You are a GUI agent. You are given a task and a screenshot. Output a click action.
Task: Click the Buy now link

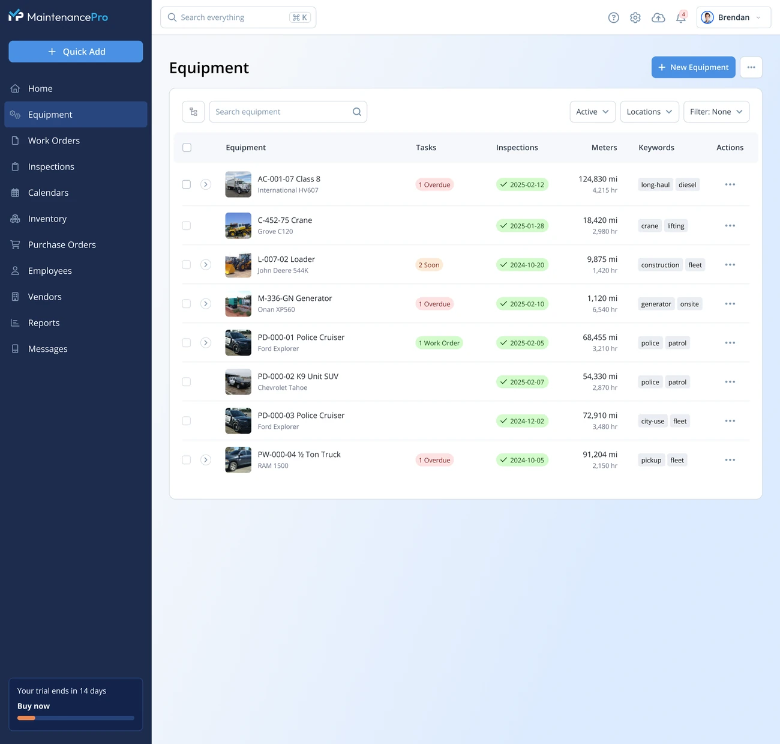pos(34,706)
